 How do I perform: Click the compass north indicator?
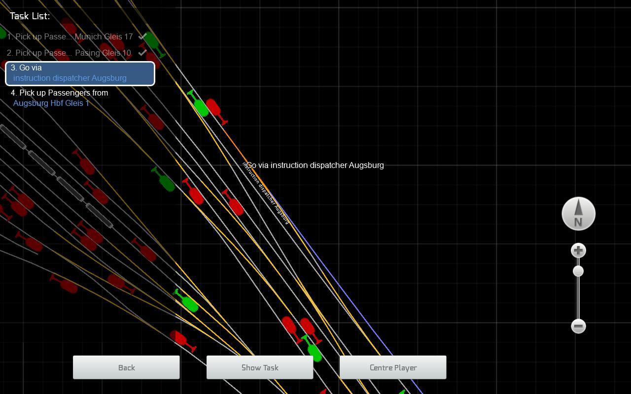(x=578, y=214)
